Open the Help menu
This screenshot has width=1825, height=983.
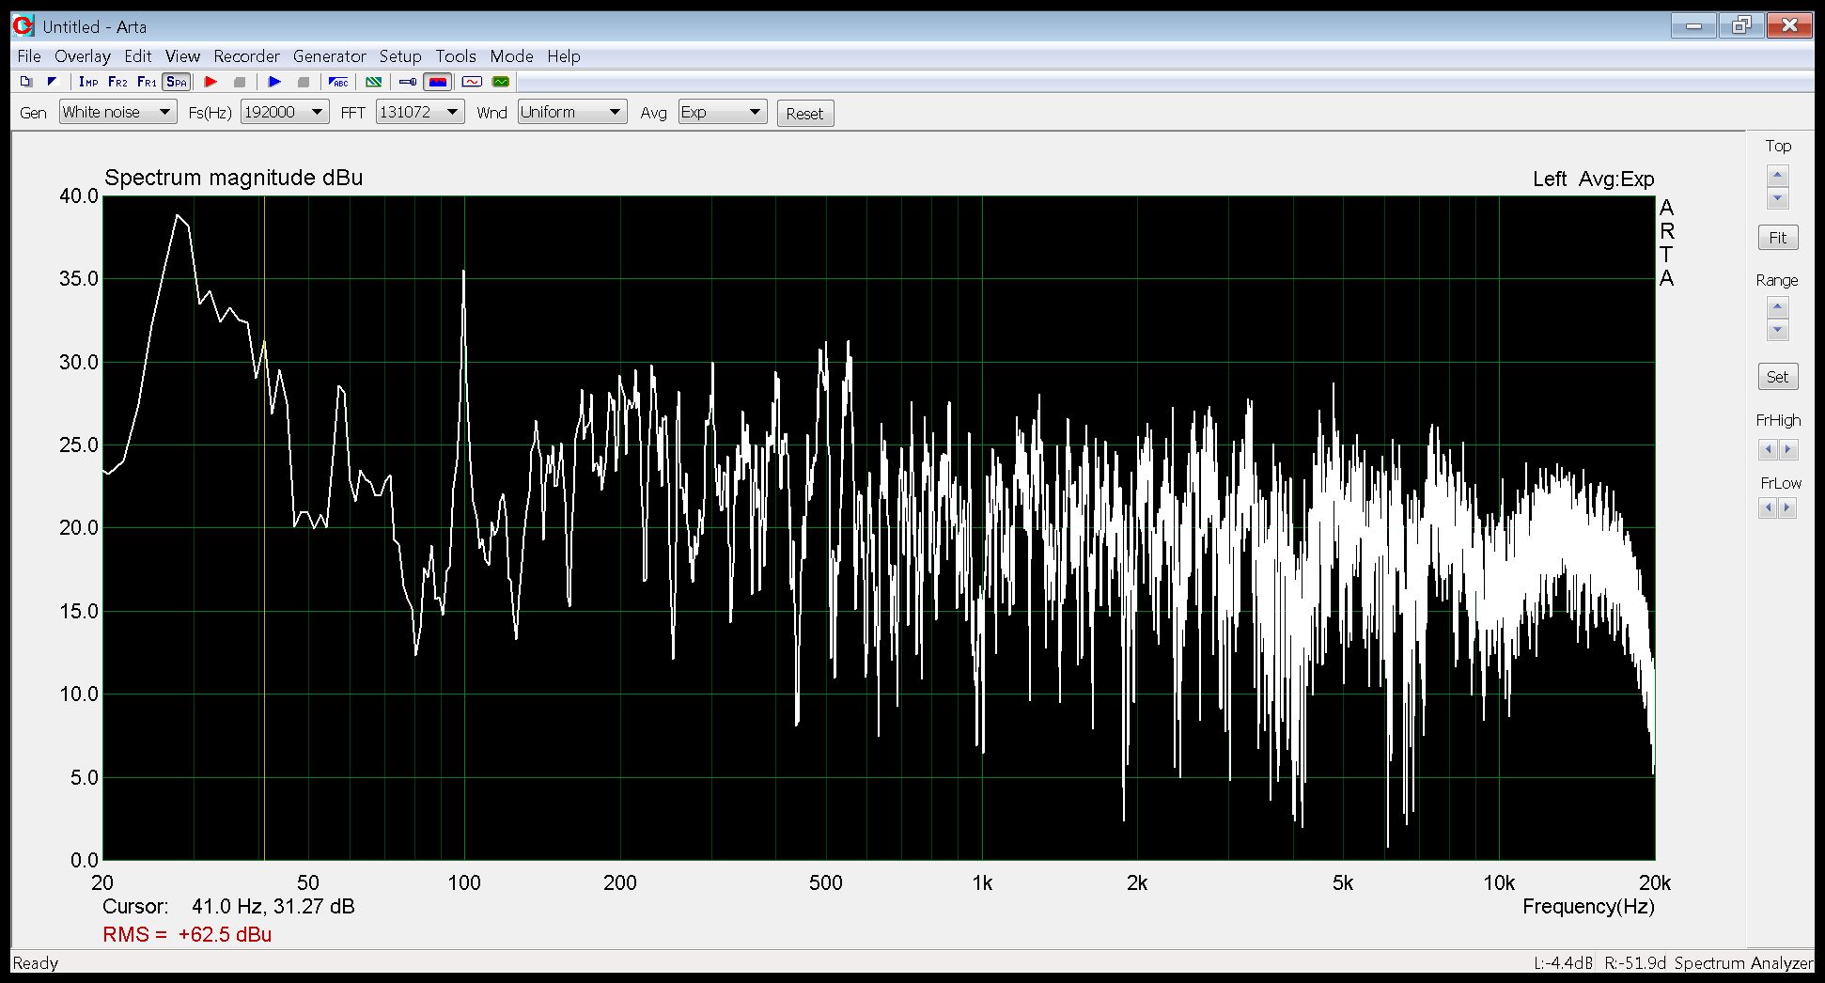pyautogui.click(x=564, y=56)
